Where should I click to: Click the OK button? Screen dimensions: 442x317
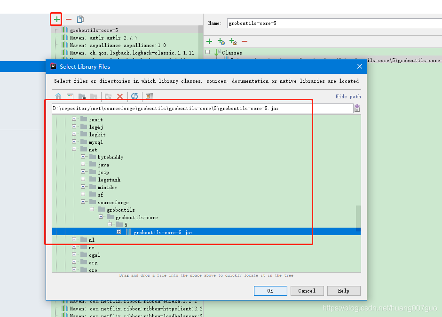[x=270, y=291]
